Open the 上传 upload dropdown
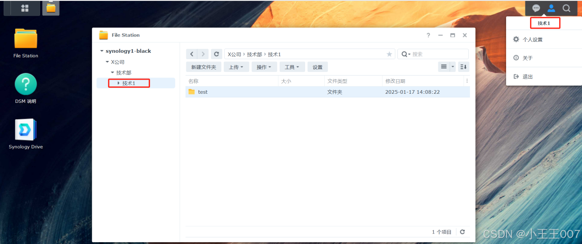 pos(236,67)
